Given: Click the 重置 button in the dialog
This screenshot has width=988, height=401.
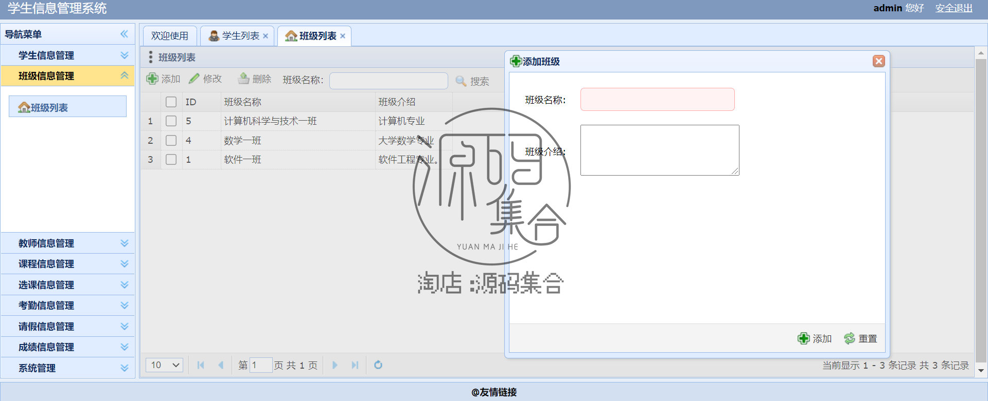Looking at the screenshot, I should pos(861,338).
